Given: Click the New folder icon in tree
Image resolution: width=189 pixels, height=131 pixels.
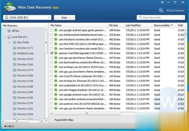Looking at the screenshot, I should point(15,42).
